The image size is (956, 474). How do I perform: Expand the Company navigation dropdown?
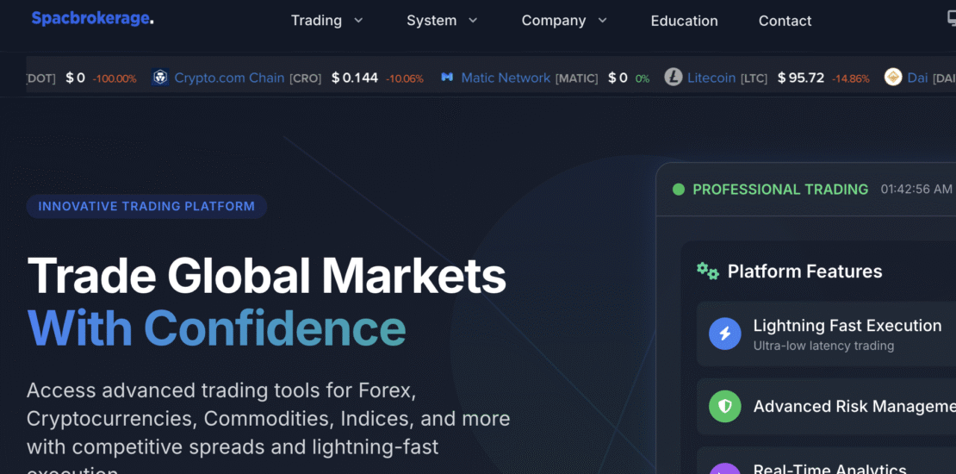[x=564, y=21]
